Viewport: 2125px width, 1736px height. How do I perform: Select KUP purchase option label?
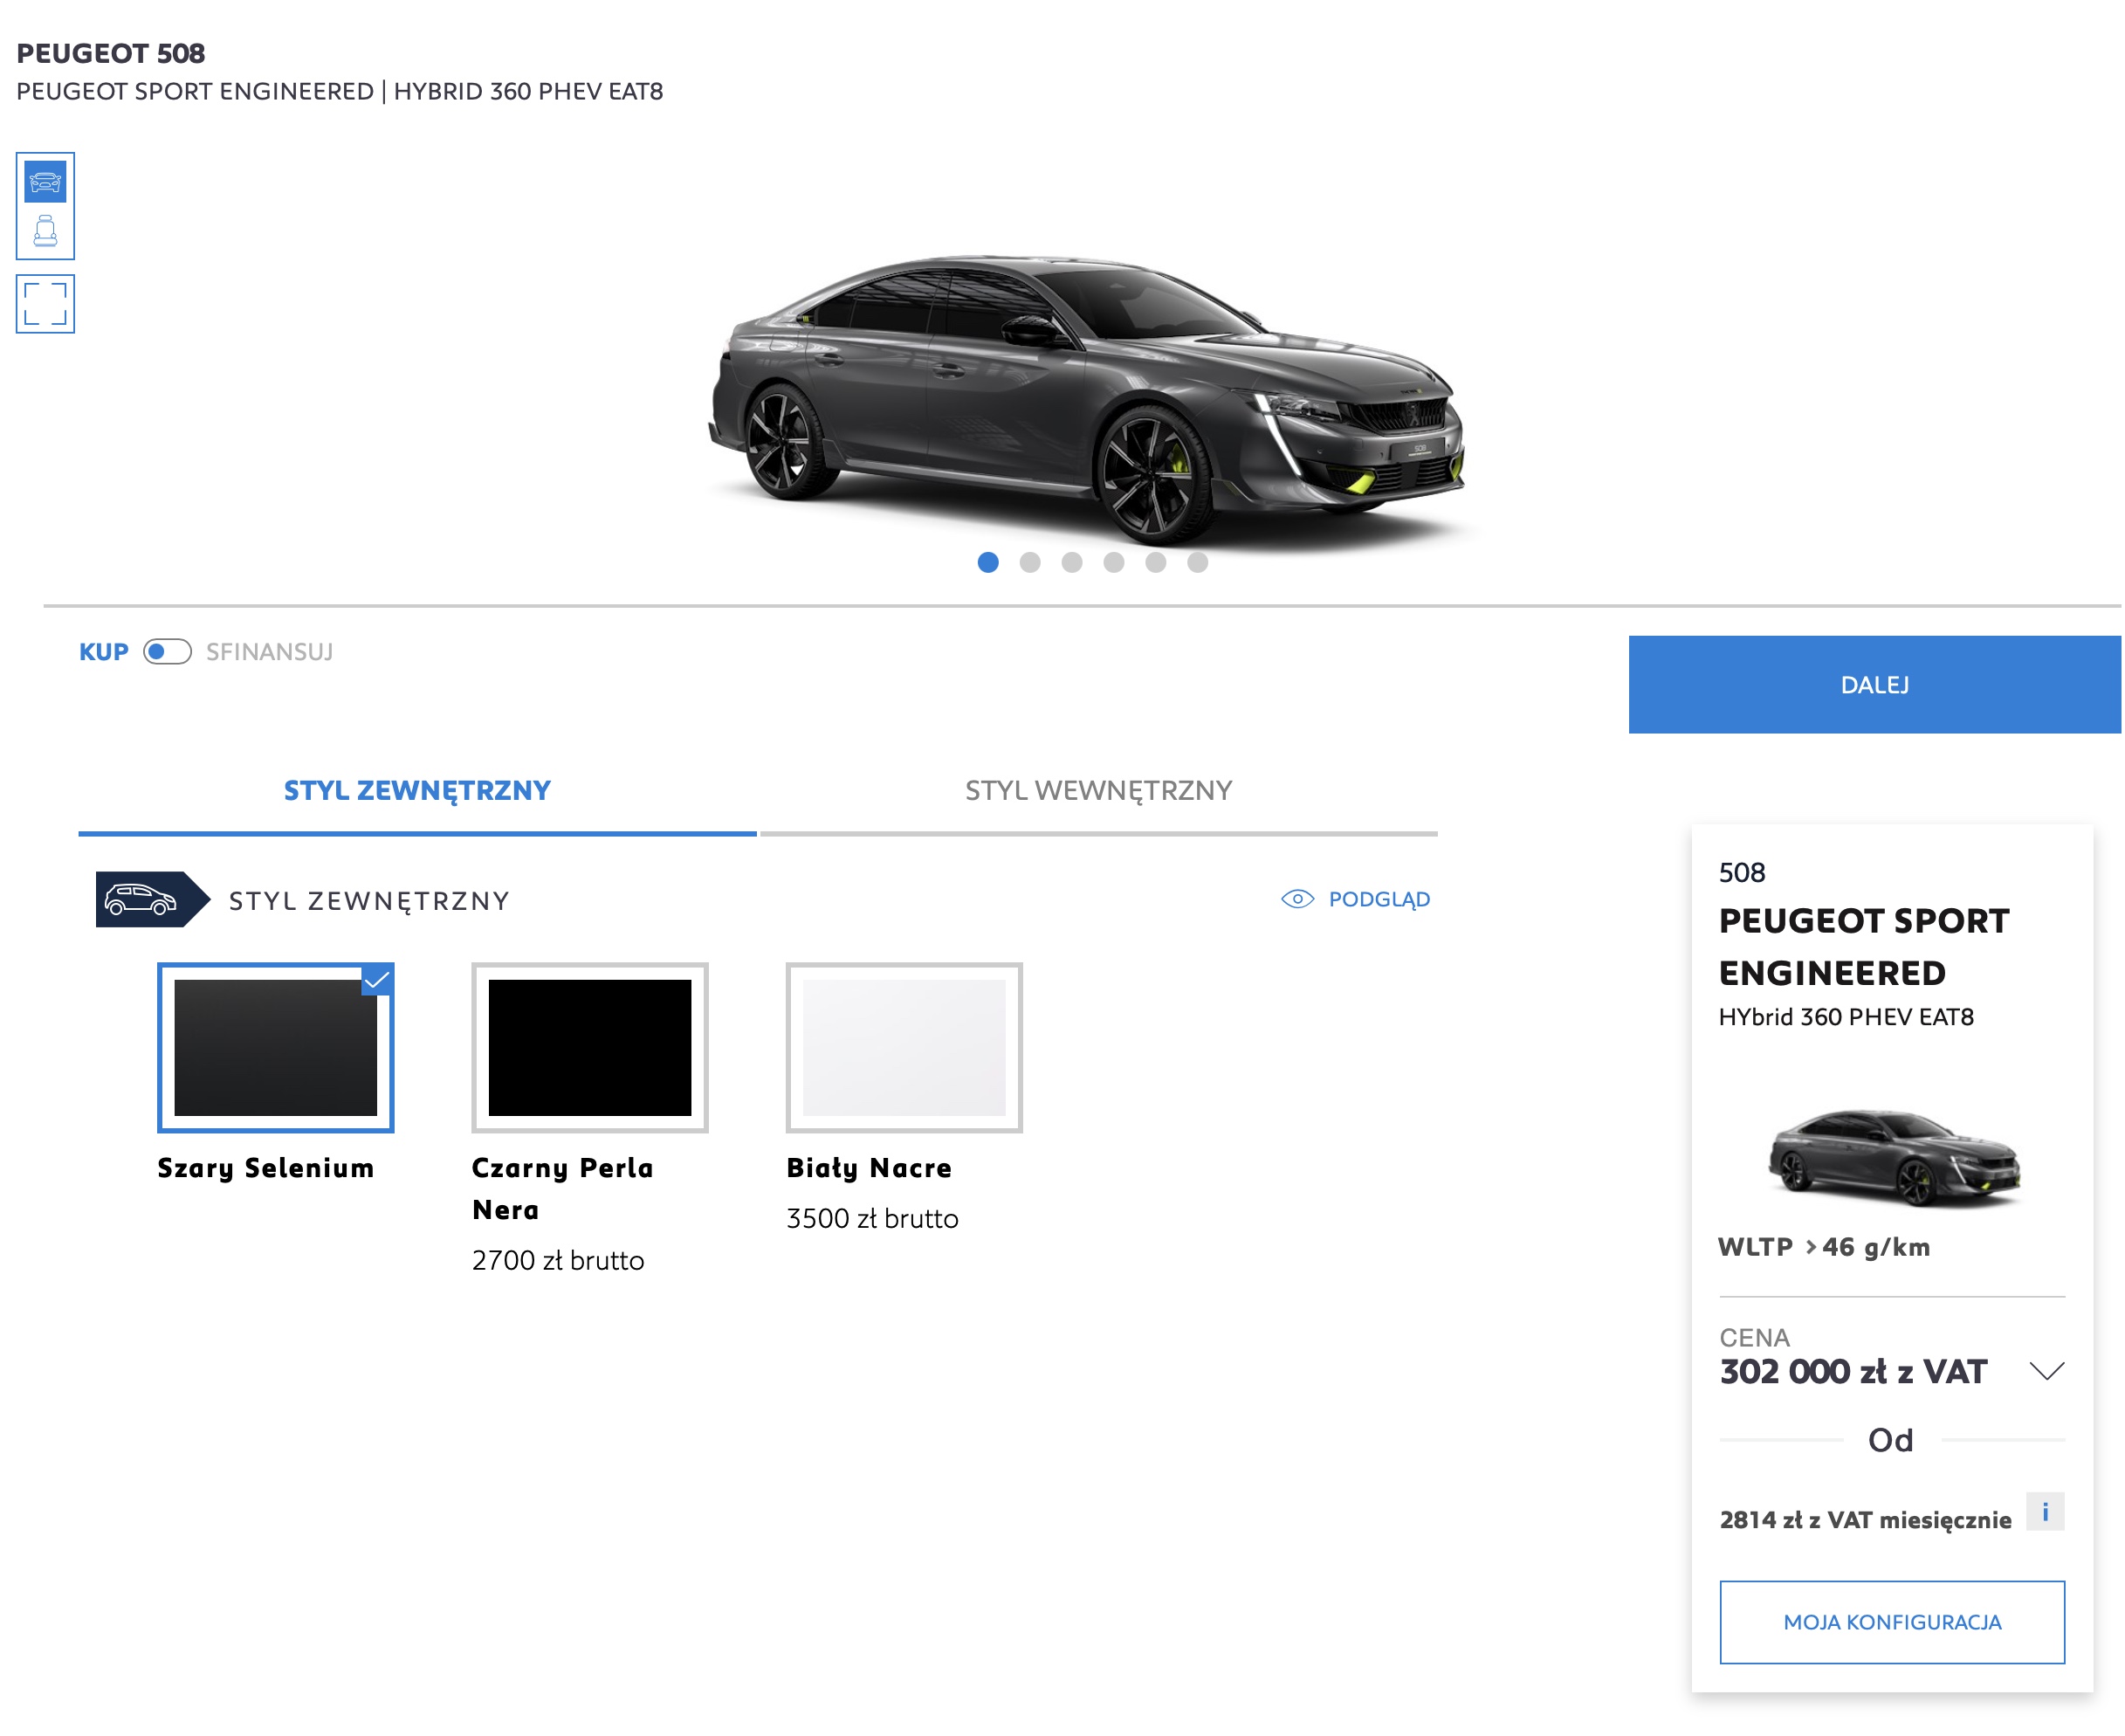pyautogui.click(x=104, y=652)
